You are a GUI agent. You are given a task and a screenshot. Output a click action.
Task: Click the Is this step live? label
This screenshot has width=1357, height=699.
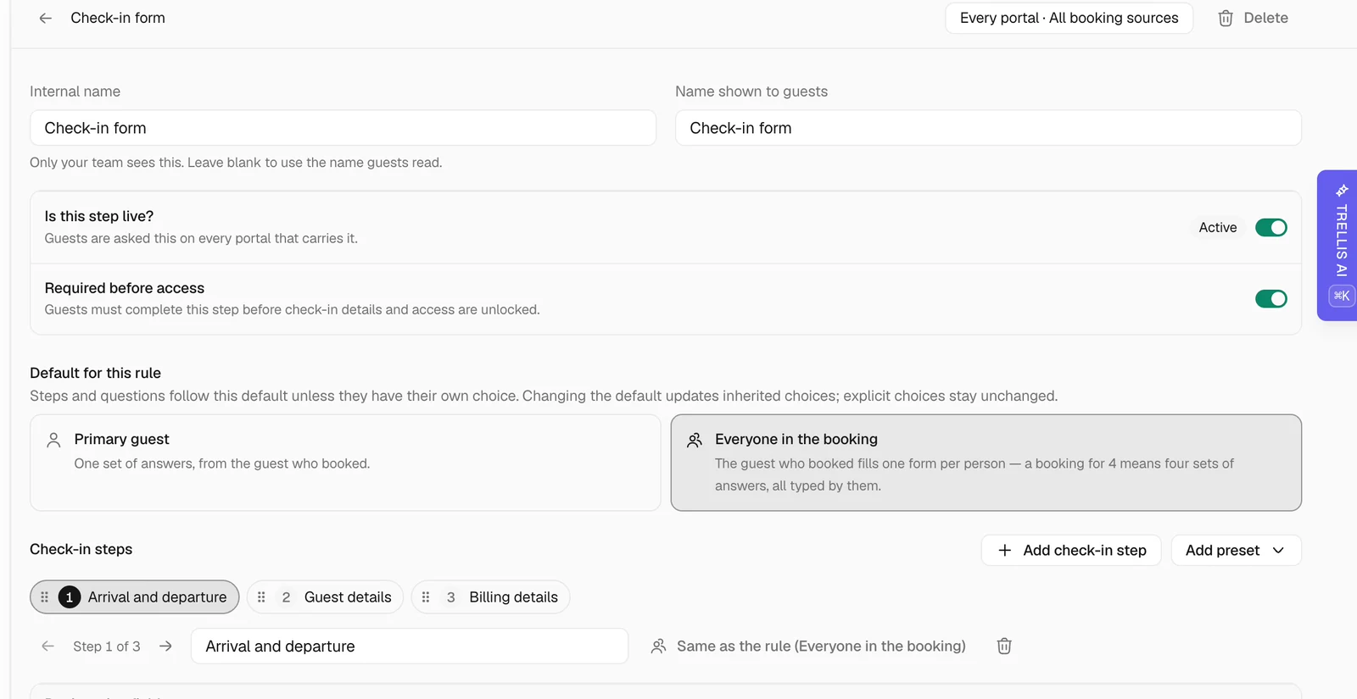coord(99,216)
